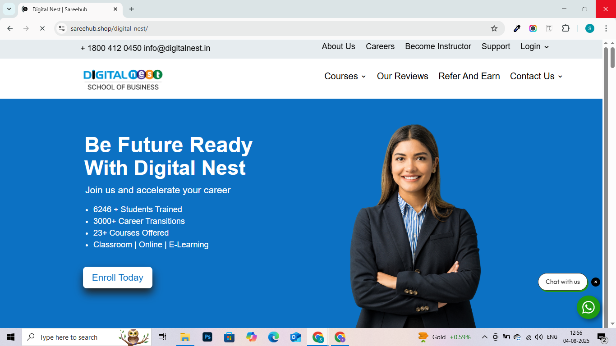The height and width of the screenshot is (346, 616).
Task: Open the Contact Us dropdown
Action: tap(536, 76)
